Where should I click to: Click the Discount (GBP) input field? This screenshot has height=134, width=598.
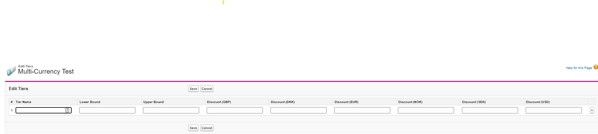[235, 110]
